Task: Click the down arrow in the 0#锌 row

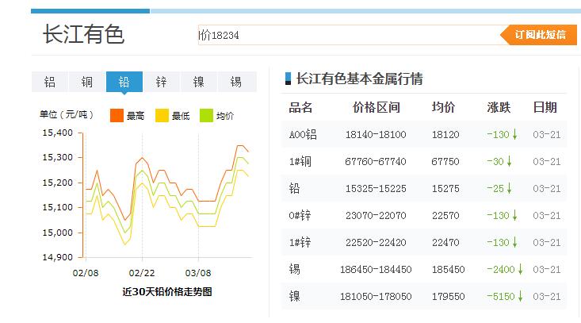Action: click(x=514, y=215)
